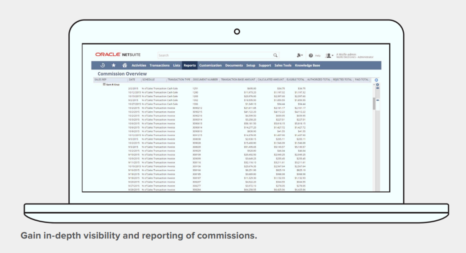Click the Oracle NetSuite logo

point(118,55)
